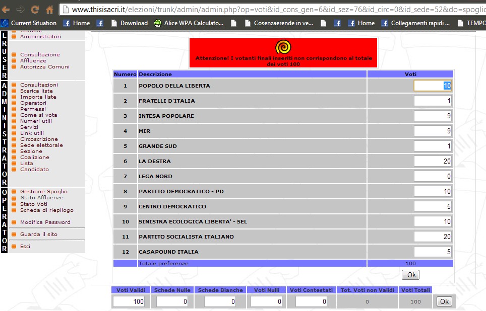Click the Voti Nulli input field
The width and height of the screenshot is (486, 311).
[267, 301]
